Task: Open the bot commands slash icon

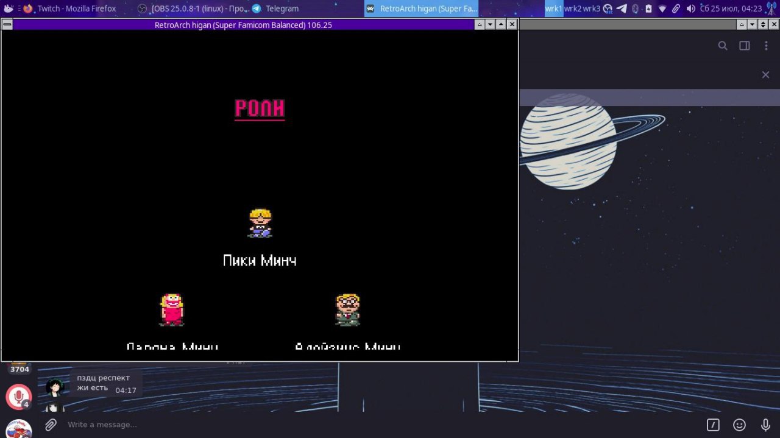Action: point(713,425)
